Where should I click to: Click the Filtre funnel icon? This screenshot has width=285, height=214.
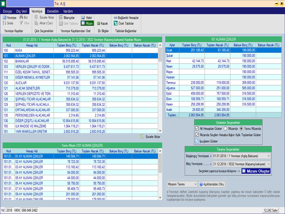pos(21,23)
